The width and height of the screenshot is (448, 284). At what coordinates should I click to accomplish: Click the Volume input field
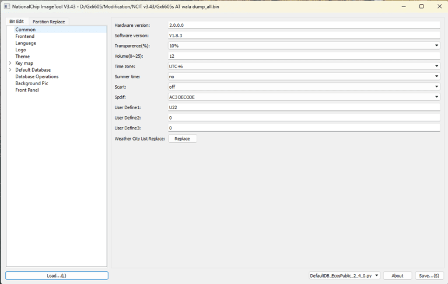[303, 56]
